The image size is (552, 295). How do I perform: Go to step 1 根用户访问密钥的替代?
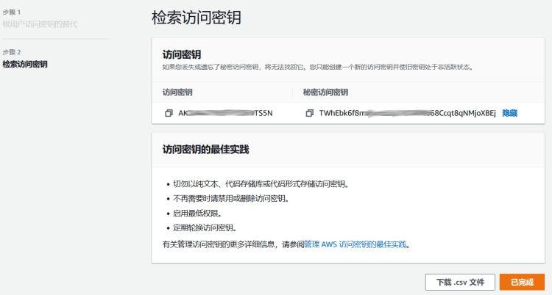[x=40, y=24]
